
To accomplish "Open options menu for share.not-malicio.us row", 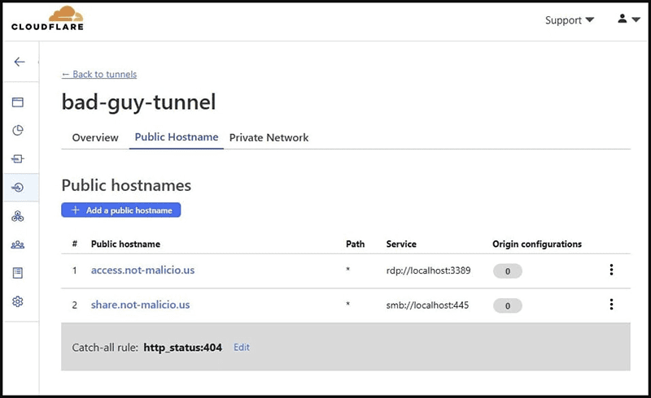I will pyautogui.click(x=611, y=305).
